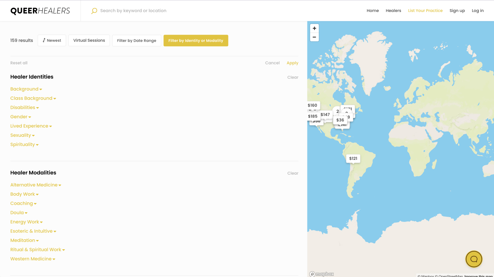Expand the Gender identity filter
Image resolution: width=494 pixels, height=277 pixels.
coord(21,117)
